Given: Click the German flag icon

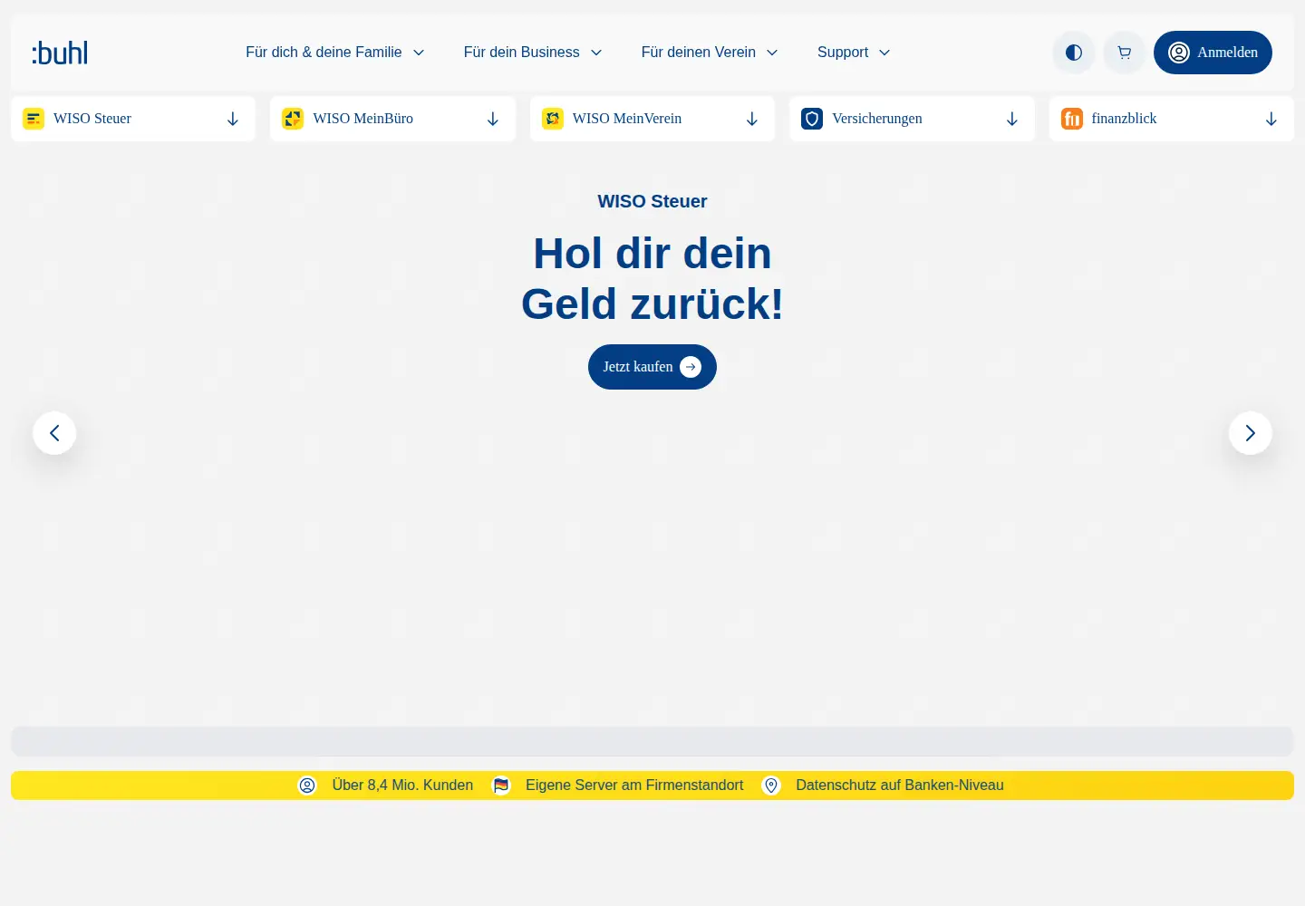Looking at the screenshot, I should coord(501,786).
